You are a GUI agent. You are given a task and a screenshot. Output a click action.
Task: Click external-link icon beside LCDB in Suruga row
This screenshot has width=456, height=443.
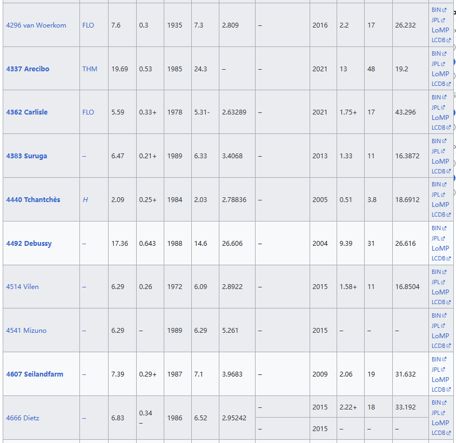coord(448,171)
